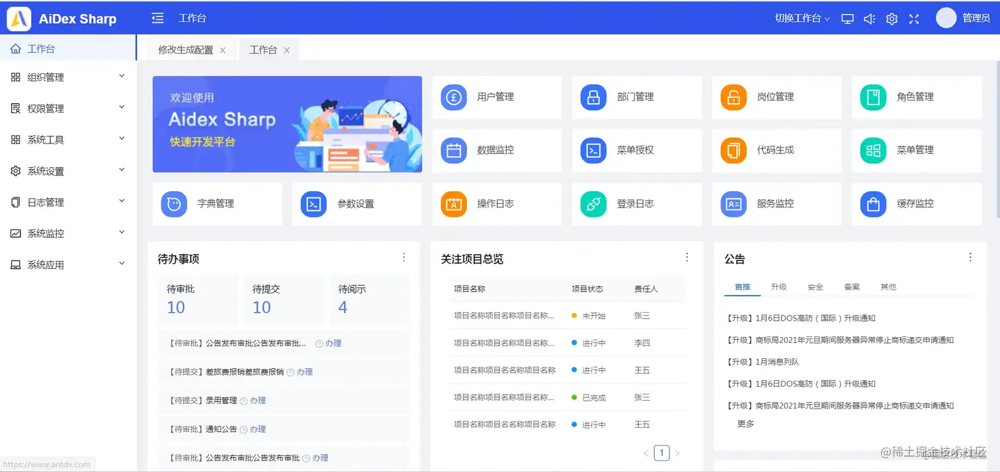Image resolution: width=1000 pixels, height=472 pixels.
Task: Open the 切换工作台 dropdown
Action: click(802, 19)
